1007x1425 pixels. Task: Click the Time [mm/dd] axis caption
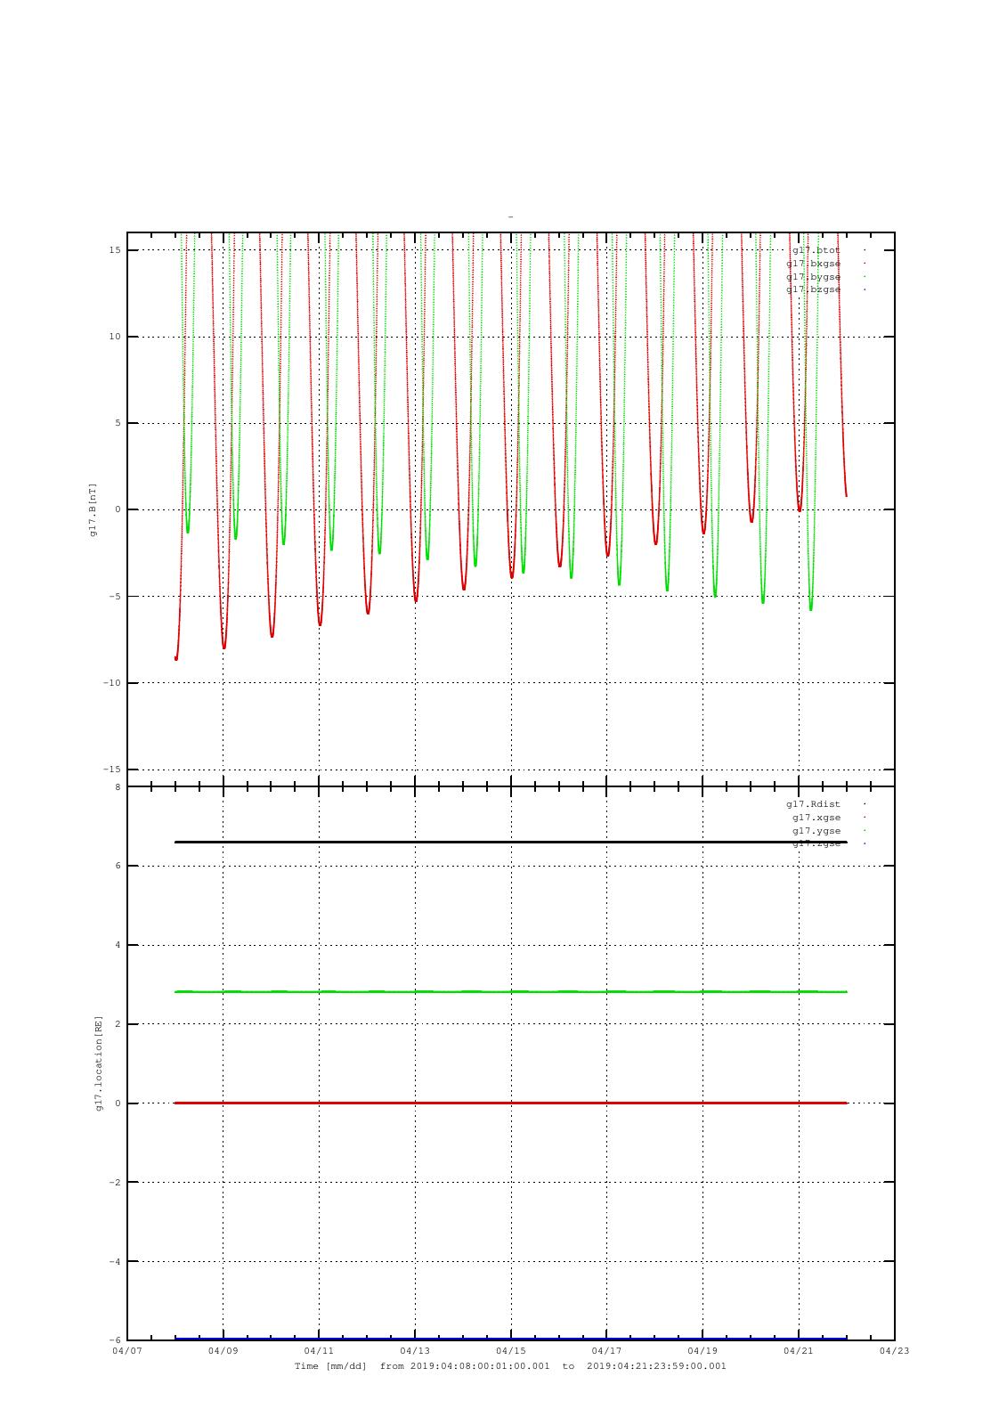[x=330, y=1366]
